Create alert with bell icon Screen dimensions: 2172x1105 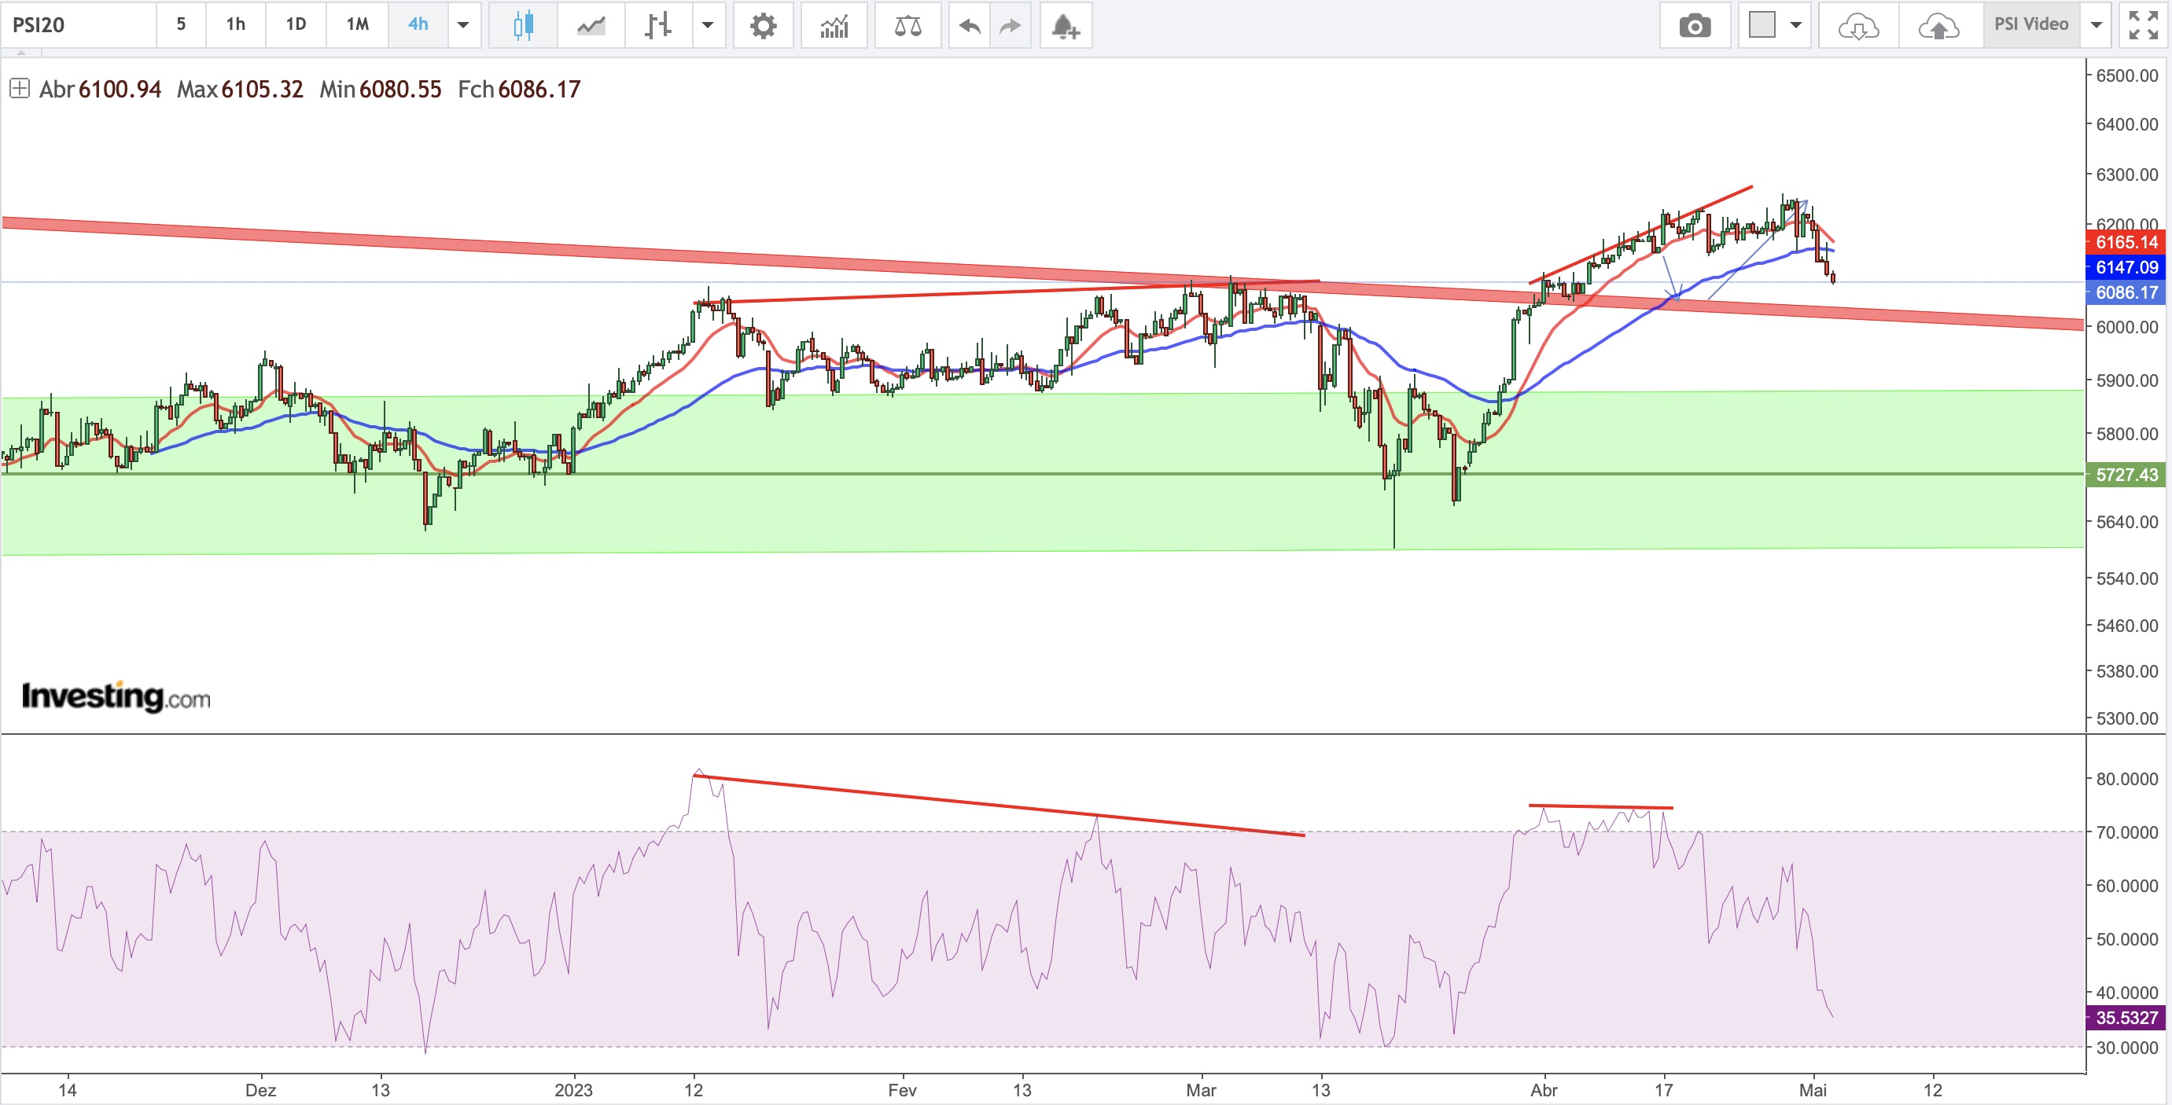coord(1066,25)
